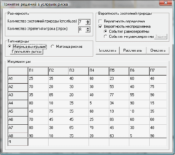This screenshot has width=175, height=155.
Task: Select the П4 column header
Action: pos(99,71)
